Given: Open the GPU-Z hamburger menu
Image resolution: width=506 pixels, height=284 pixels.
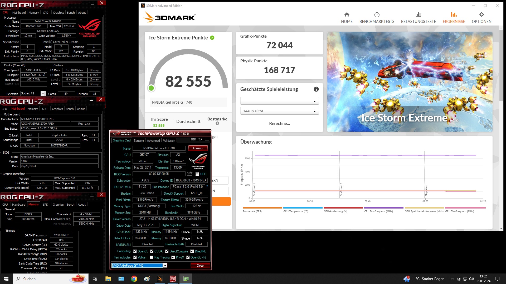Looking at the screenshot, I should 207,139.
